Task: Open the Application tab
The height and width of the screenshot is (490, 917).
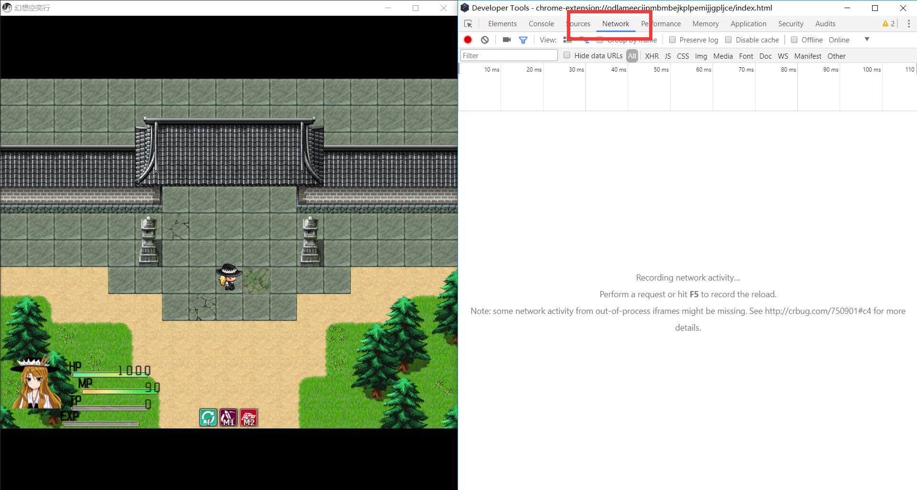Action: pyautogui.click(x=748, y=24)
